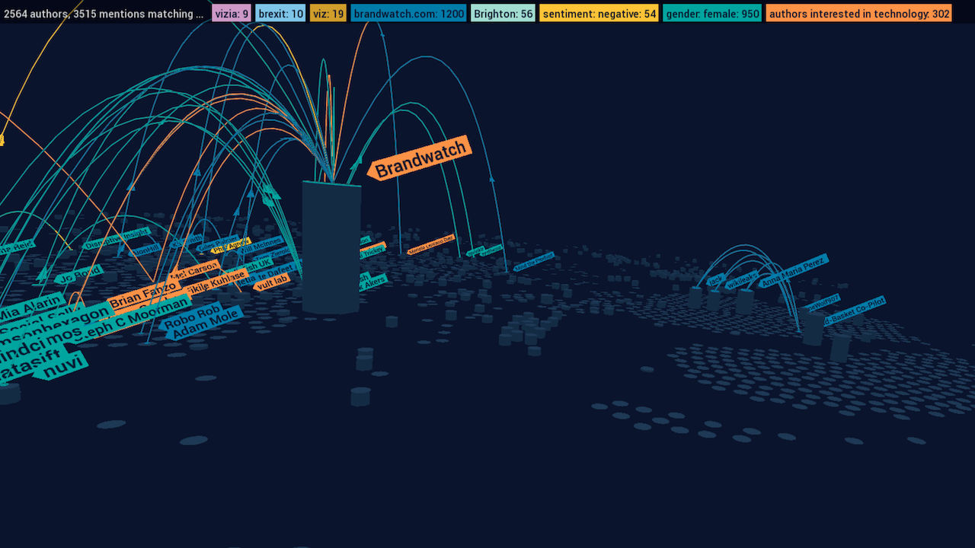Select the Giles Palmer label
The width and height of the screenshot is (975, 548).
click(217, 243)
